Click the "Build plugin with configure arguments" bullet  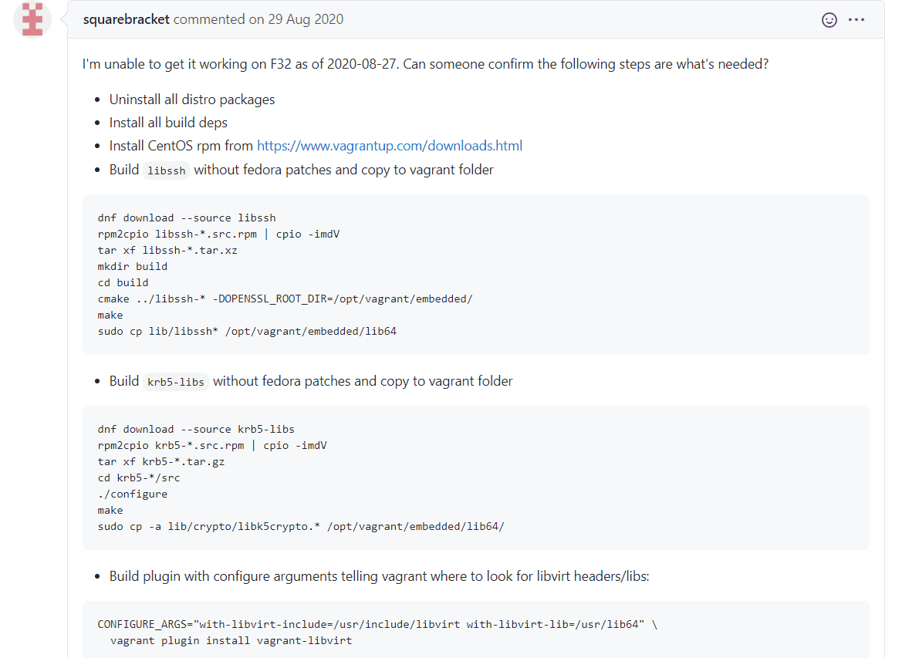pyautogui.click(x=379, y=576)
